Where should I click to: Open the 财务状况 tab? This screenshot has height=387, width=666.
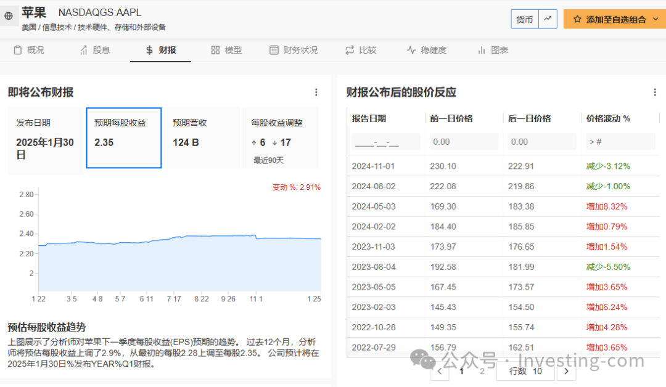click(294, 50)
